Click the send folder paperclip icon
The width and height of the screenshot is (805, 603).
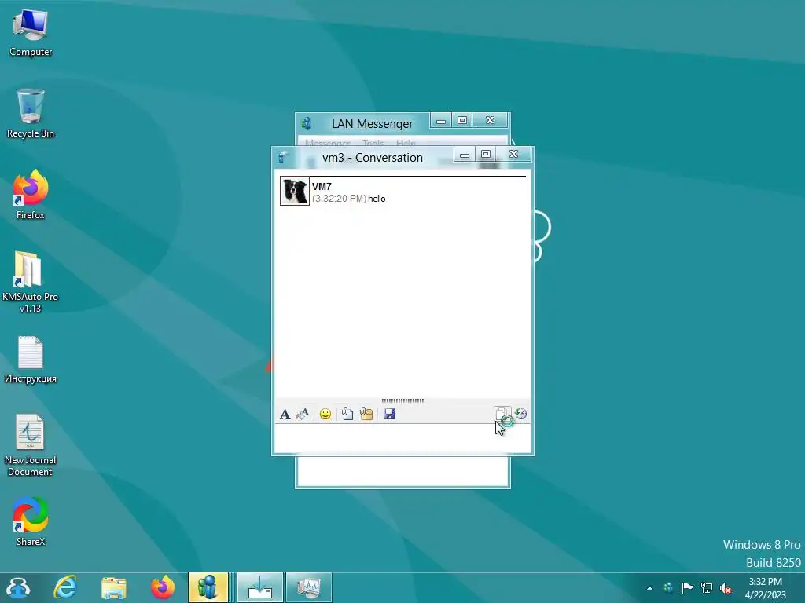366,414
